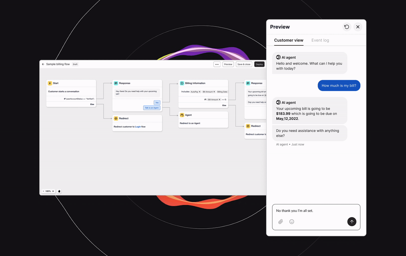Viewport: 406px width, 256px height.
Task: Select the hand pan tool
Action: click(x=59, y=191)
